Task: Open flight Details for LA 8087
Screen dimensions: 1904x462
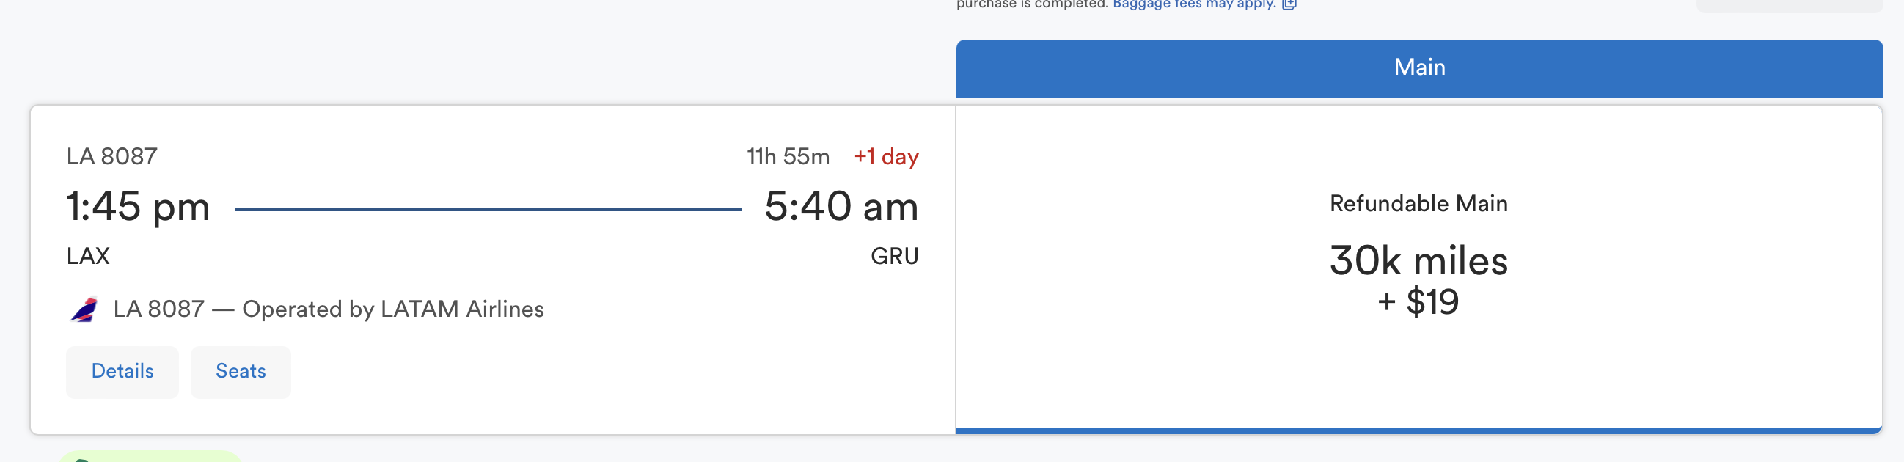Action: pos(122,372)
